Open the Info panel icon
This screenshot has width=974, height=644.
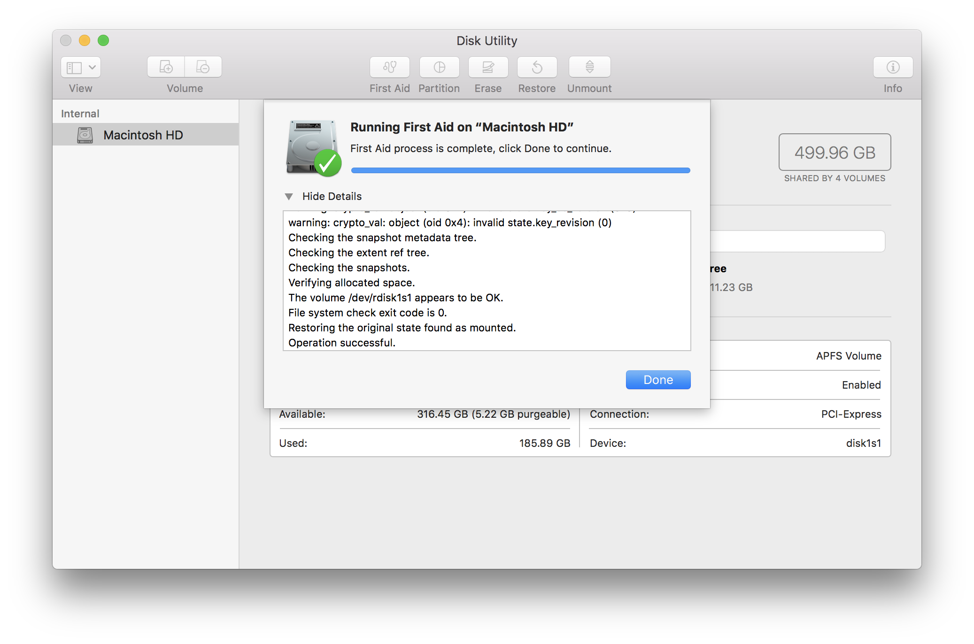pyautogui.click(x=893, y=68)
